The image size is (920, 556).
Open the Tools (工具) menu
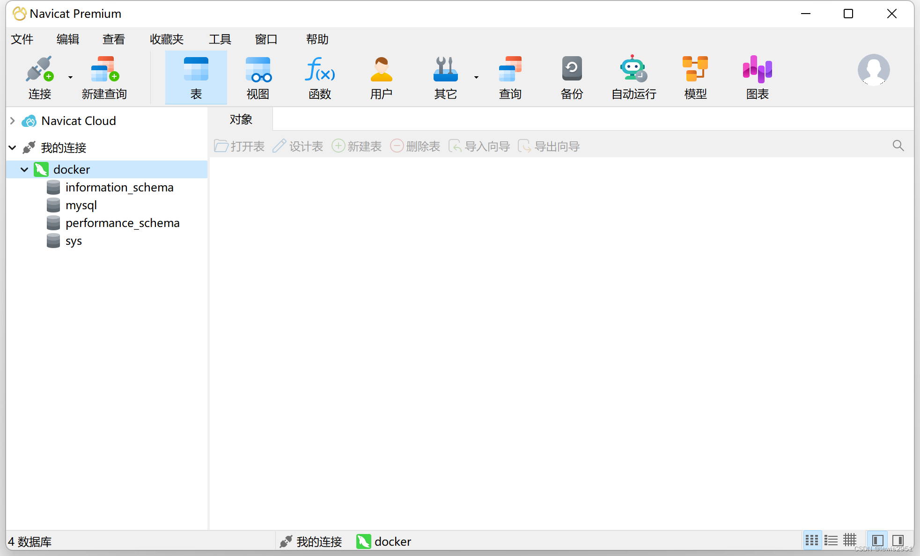(220, 39)
